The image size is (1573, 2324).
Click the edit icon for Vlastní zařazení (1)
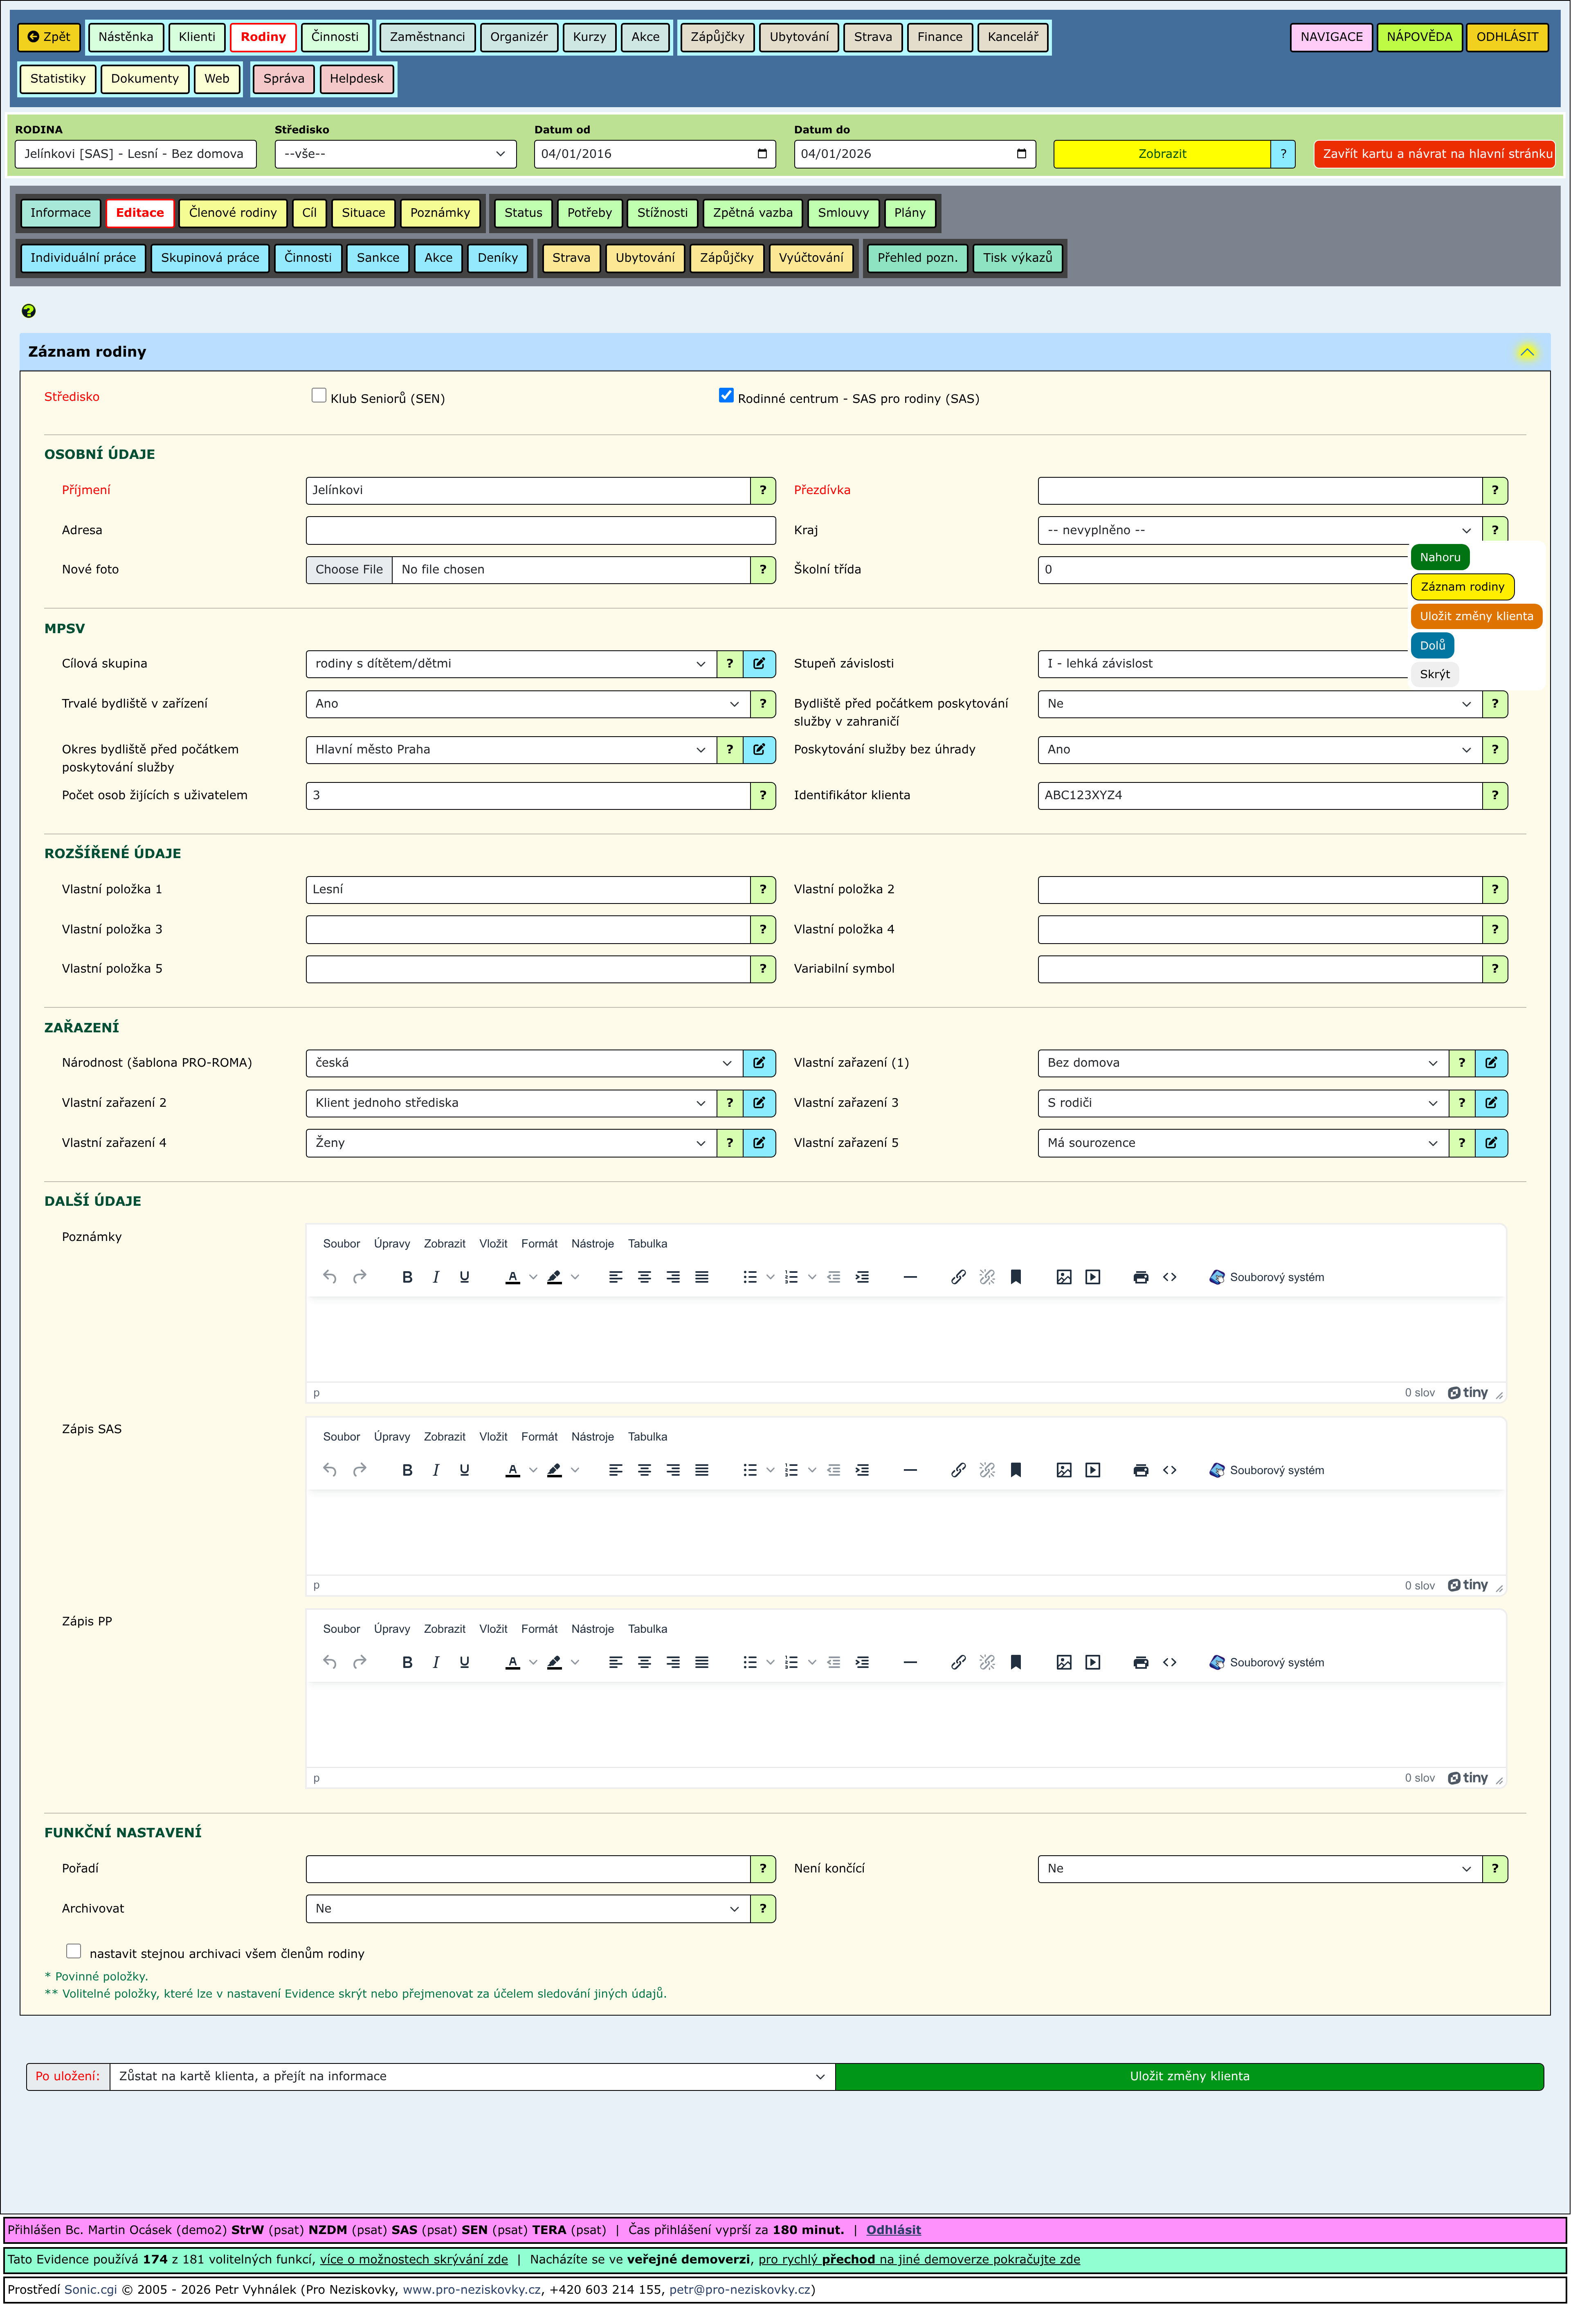coord(1492,1063)
